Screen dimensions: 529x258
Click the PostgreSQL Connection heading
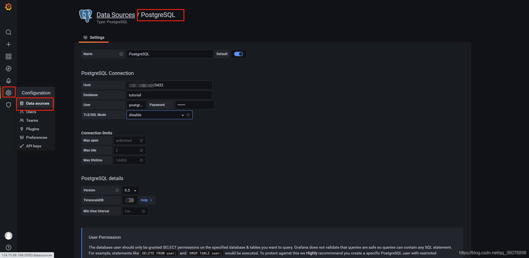[x=107, y=73]
